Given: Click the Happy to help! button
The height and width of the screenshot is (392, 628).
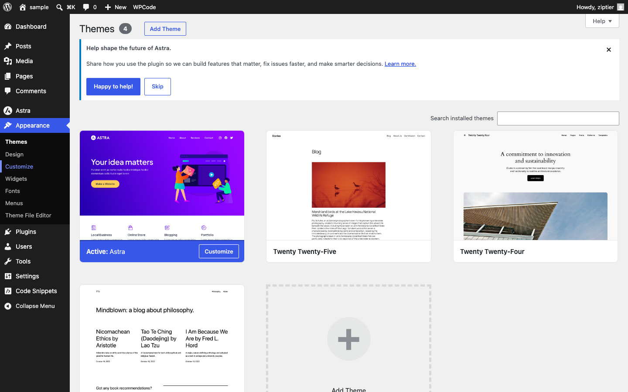Looking at the screenshot, I should [x=113, y=86].
